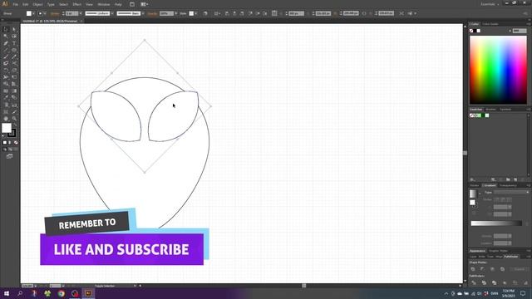Select the Free Transform tool

coord(14,77)
